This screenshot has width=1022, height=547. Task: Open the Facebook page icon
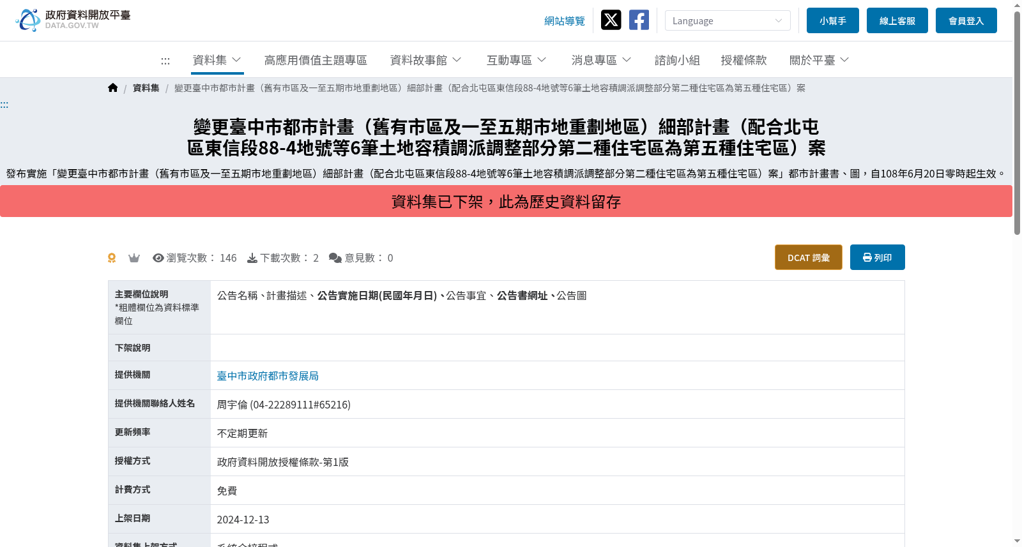point(639,20)
